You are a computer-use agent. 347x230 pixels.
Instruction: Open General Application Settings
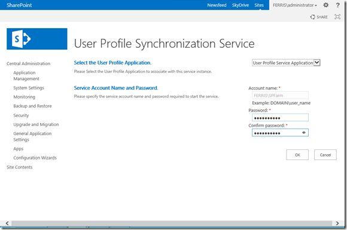[32, 137]
